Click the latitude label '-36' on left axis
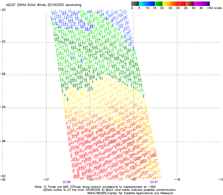This screenshot has height=195, width=223. click(3, 107)
